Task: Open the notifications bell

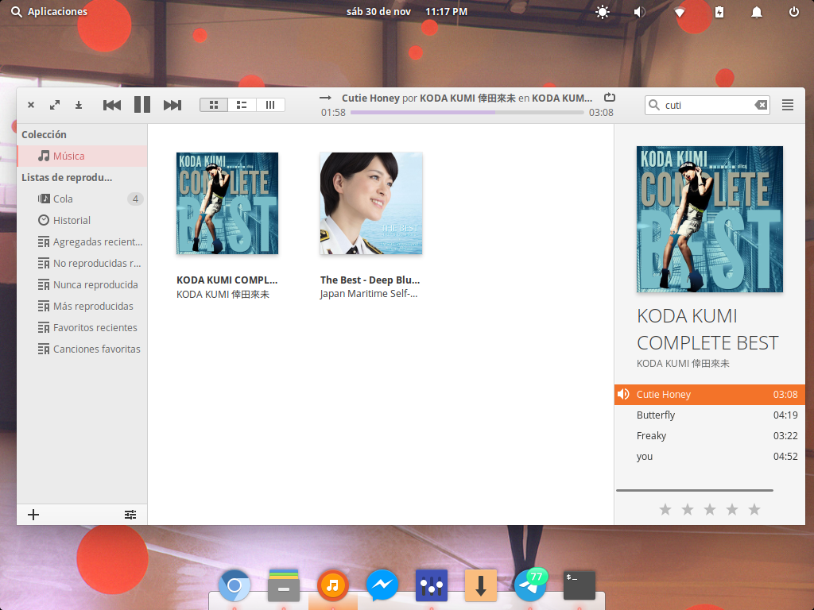Action: point(757,12)
